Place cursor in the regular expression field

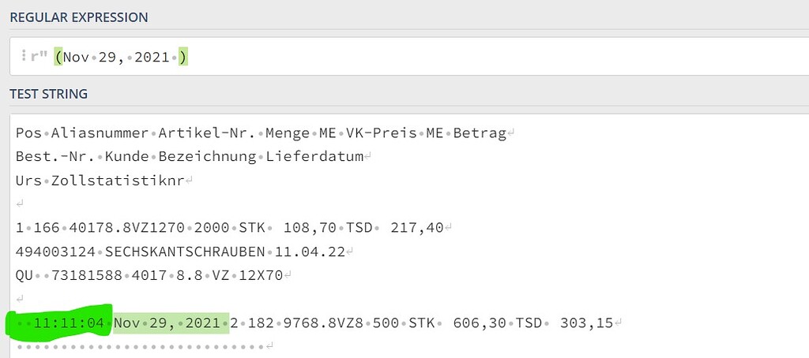coord(409,57)
